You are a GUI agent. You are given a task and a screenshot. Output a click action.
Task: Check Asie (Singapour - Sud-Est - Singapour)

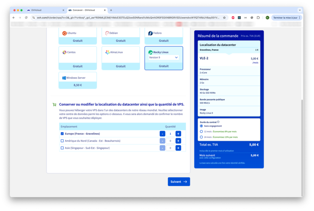tap(62, 148)
